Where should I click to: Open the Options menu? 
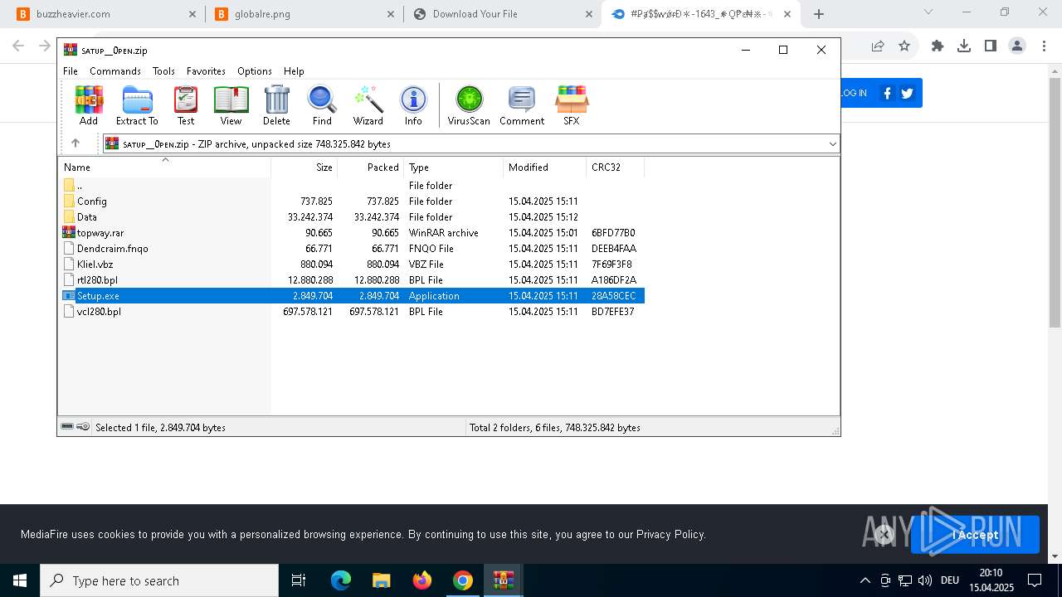pyautogui.click(x=255, y=71)
